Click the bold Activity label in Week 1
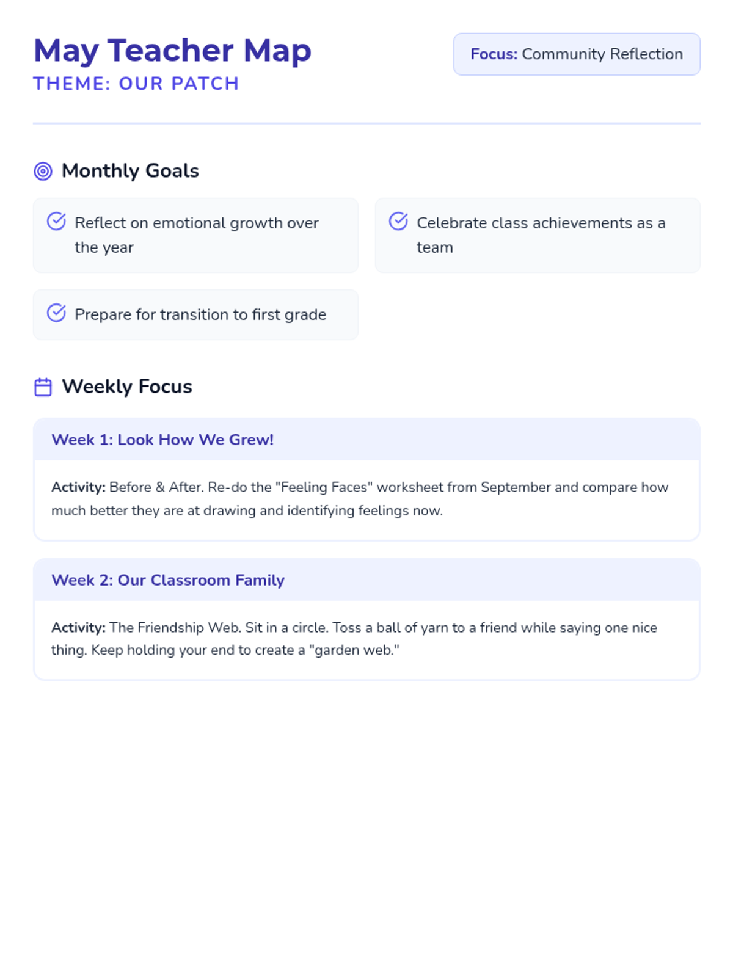The height and width of the screenshot is (977, 733). [x=78, y=487]
